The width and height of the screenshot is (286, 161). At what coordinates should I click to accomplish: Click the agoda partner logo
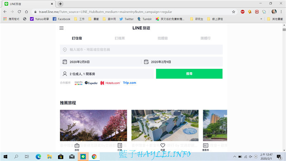[78, 83]
